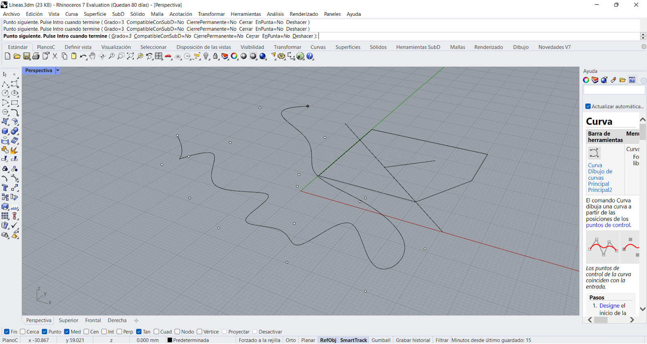Open the 'Dibujo de curvas' link in help
This screenshot has width=647, height=344.
point(600,174)
